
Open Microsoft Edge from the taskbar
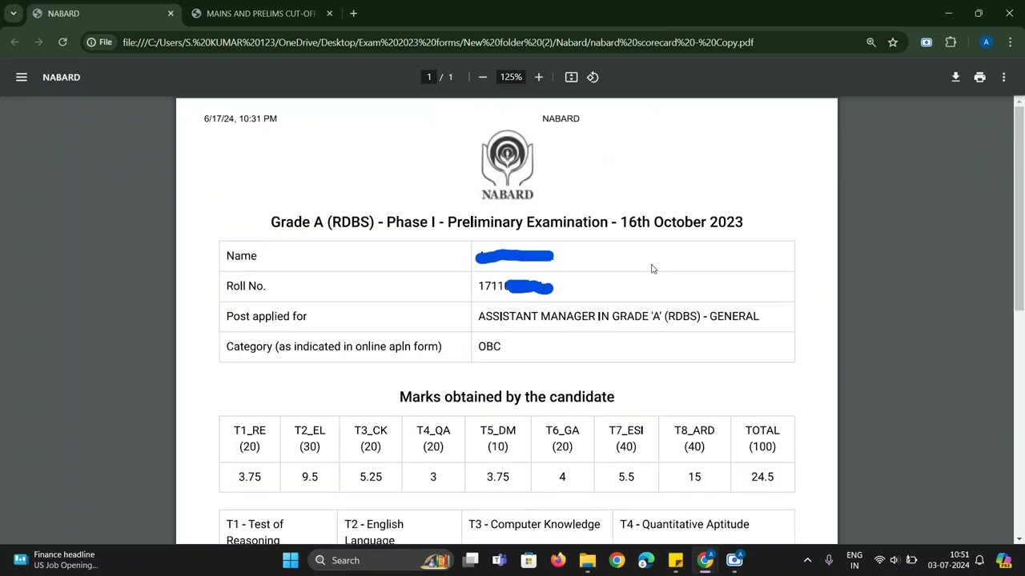pos(646,560)
